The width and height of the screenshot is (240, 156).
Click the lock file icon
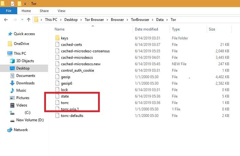[x=57, y=90]
